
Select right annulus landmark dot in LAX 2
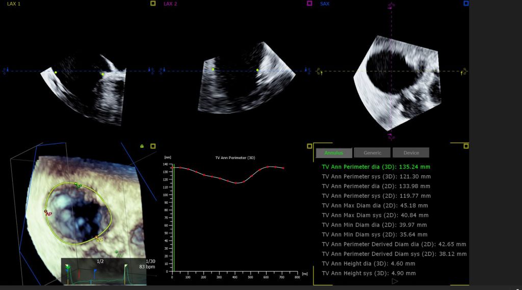tap(257, 70)
